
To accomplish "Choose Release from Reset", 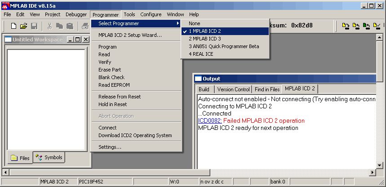I will click(136, 97).
